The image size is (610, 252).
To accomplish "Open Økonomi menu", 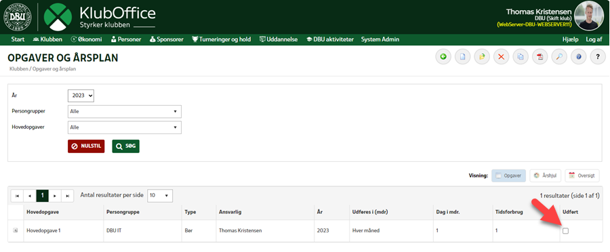I will pos(87,39).
